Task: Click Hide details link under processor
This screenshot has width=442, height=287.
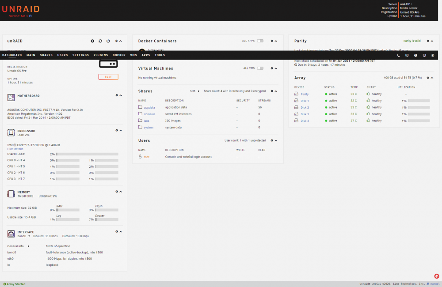Action: click(x=15, y=149)
